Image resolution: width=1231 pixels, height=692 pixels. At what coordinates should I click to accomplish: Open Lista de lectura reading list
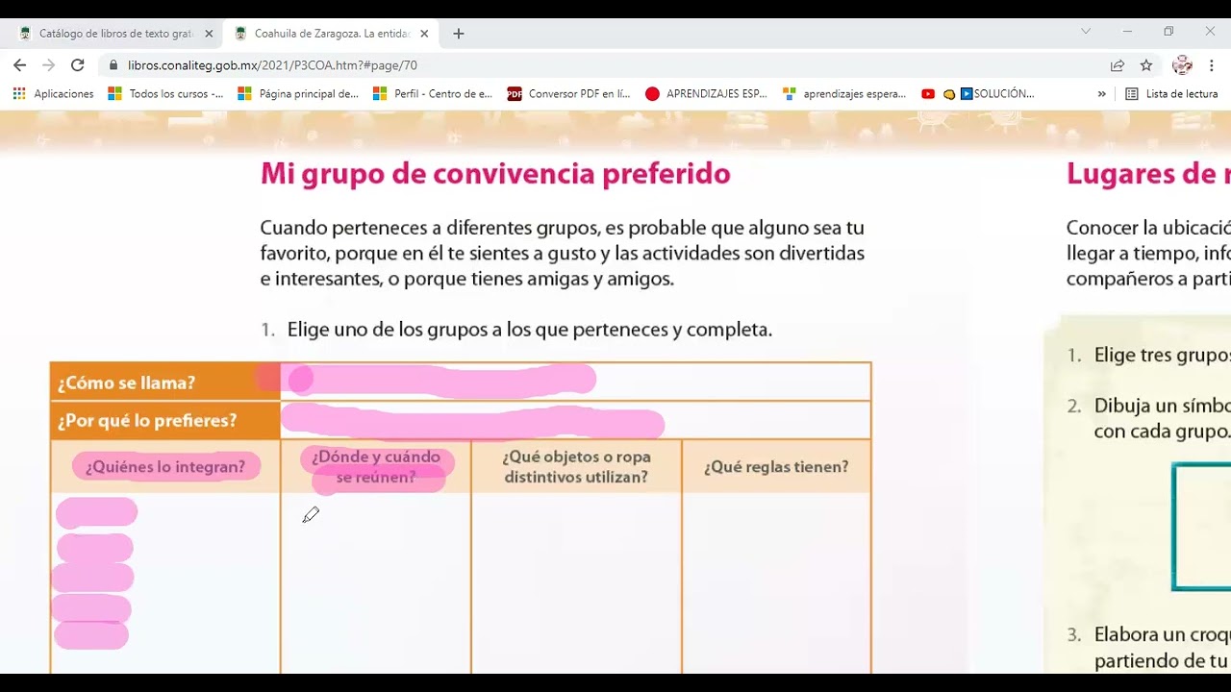[1171, 94]
